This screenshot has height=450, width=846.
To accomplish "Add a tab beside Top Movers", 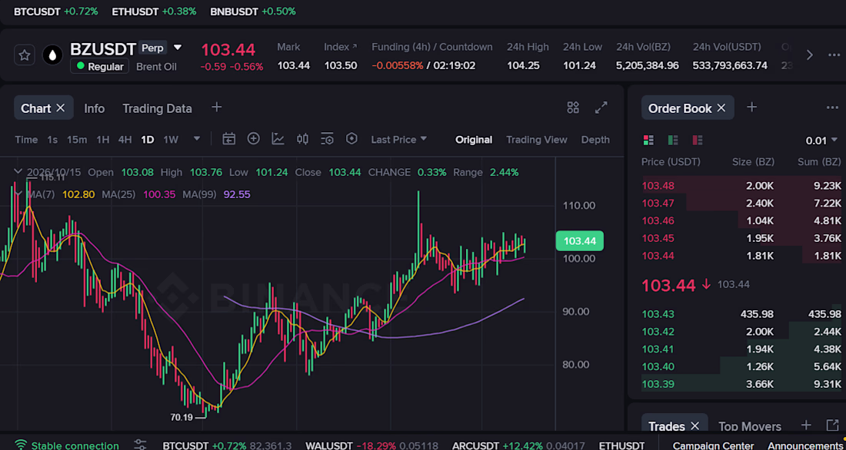I will [x=805, y=425].
